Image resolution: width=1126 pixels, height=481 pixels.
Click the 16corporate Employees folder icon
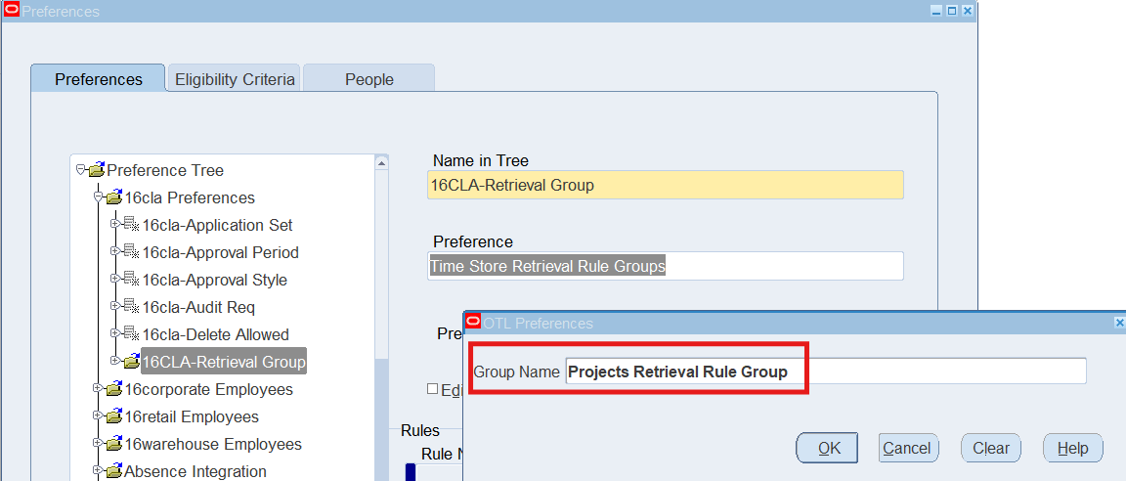(113, 389)
